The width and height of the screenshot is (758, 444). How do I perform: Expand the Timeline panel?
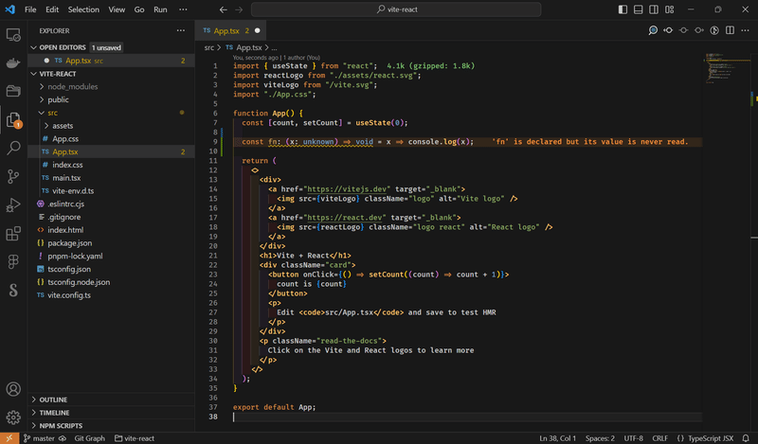pos(111,413)
